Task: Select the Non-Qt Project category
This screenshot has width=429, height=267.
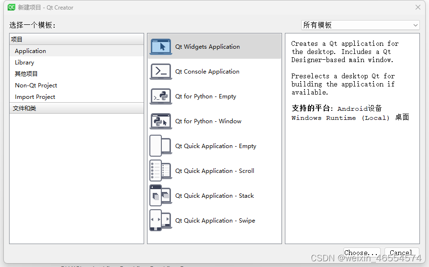Action: click(76, 85)
